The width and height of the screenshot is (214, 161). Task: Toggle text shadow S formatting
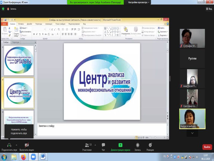[x=43, y=34]
